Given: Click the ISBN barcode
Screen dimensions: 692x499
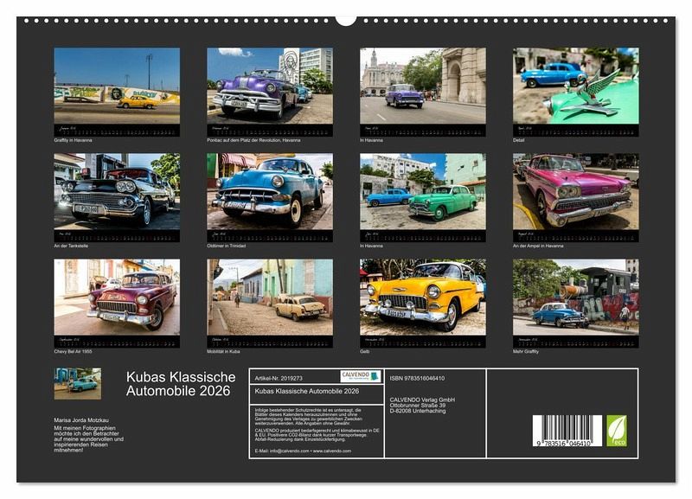Looking at the screenshot, I should coord(567,431).
